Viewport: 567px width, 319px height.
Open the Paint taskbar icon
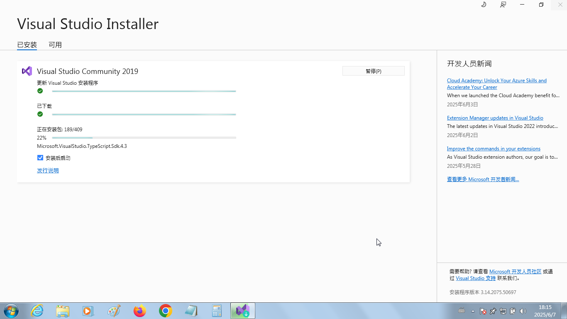click(x=114, y=311)
